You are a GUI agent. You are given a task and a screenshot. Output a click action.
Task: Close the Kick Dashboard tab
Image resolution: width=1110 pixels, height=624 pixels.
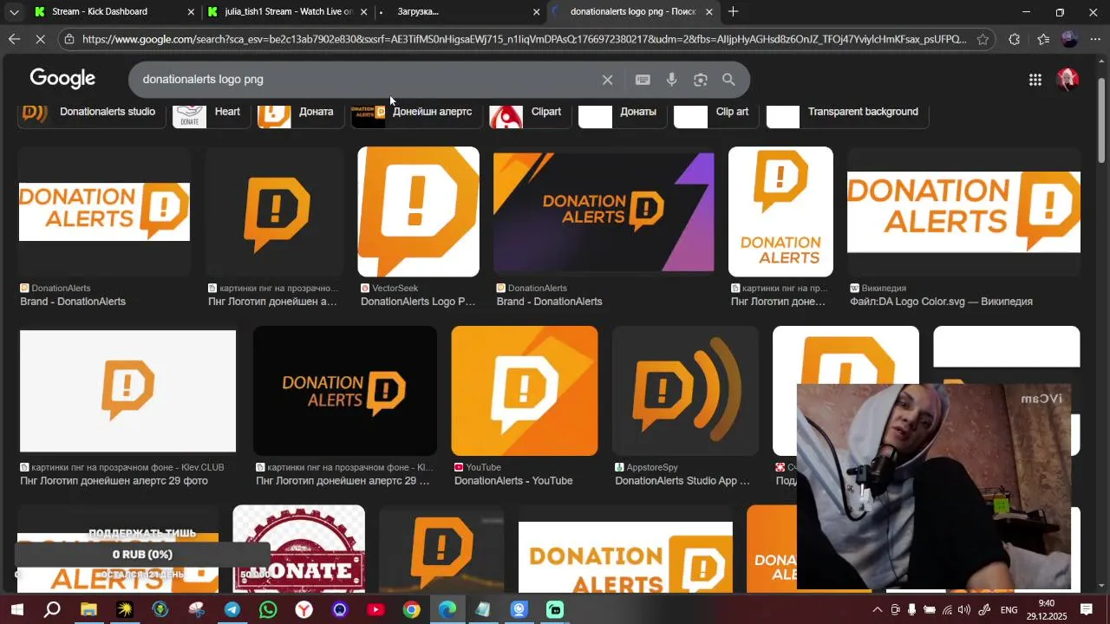[192, 12]
